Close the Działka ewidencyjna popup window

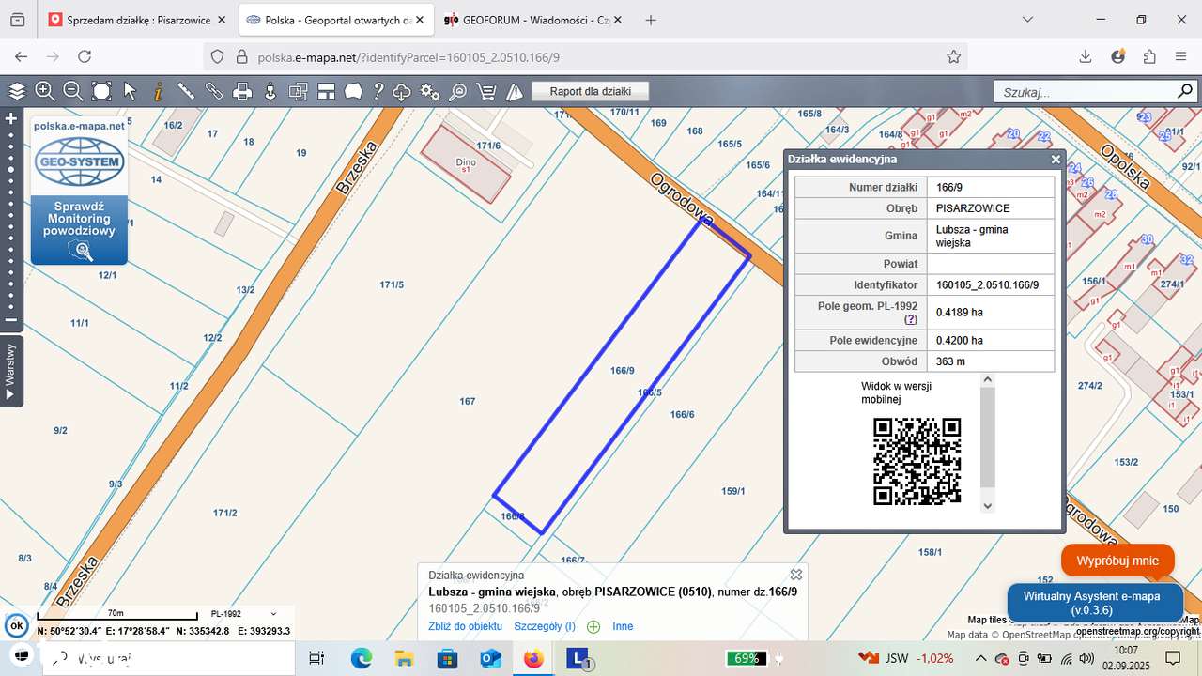click(1056, 160)
